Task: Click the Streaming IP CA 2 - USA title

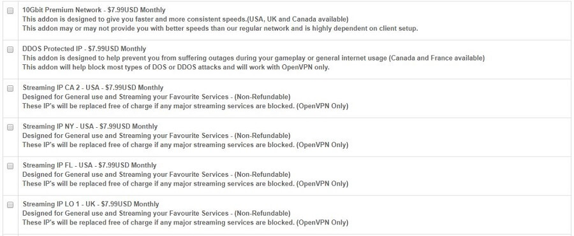Action: click(93, 88)
